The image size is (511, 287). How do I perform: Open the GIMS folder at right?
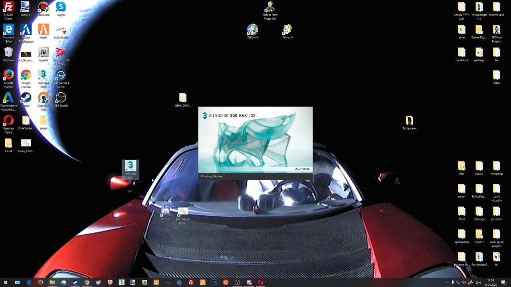(x=497, y=77)
